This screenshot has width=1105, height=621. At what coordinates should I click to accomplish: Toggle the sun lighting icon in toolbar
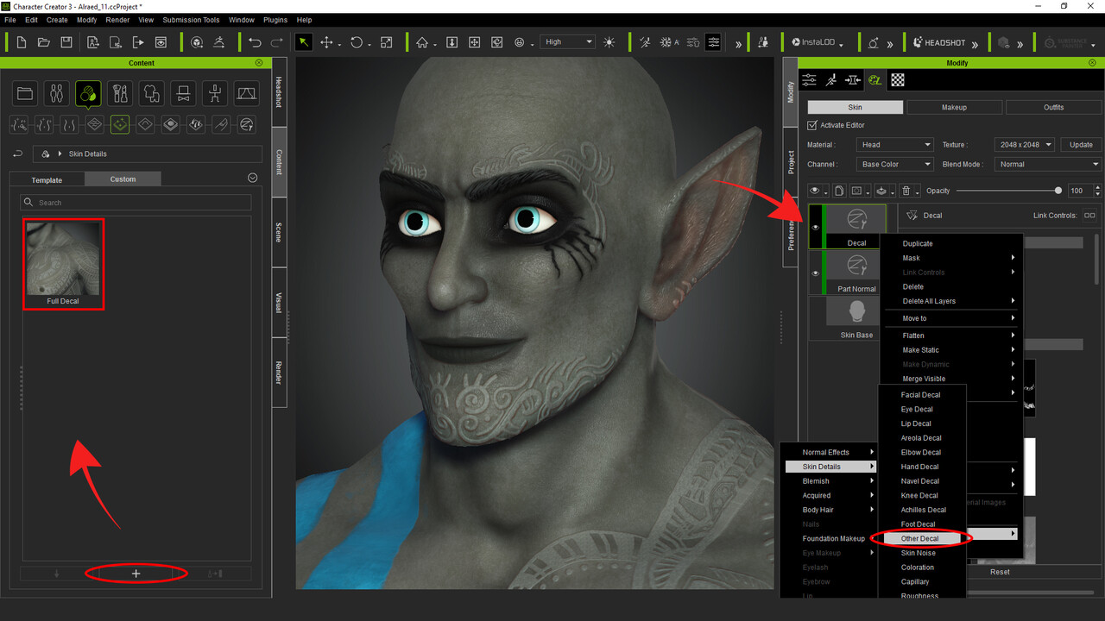609,42
